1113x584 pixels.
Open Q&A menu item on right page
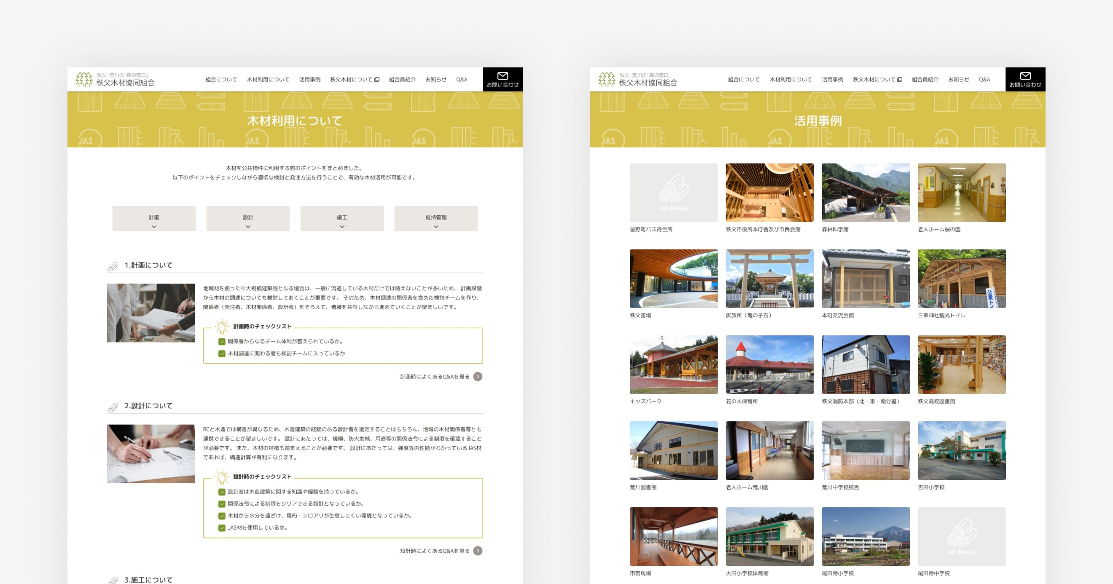click(984, 80)
